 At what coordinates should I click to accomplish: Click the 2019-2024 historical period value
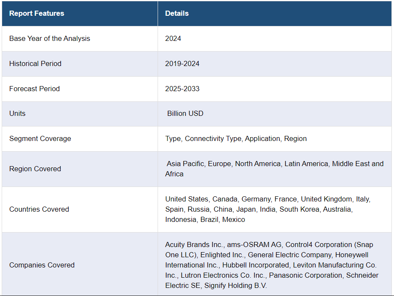(x=182, y=63)
